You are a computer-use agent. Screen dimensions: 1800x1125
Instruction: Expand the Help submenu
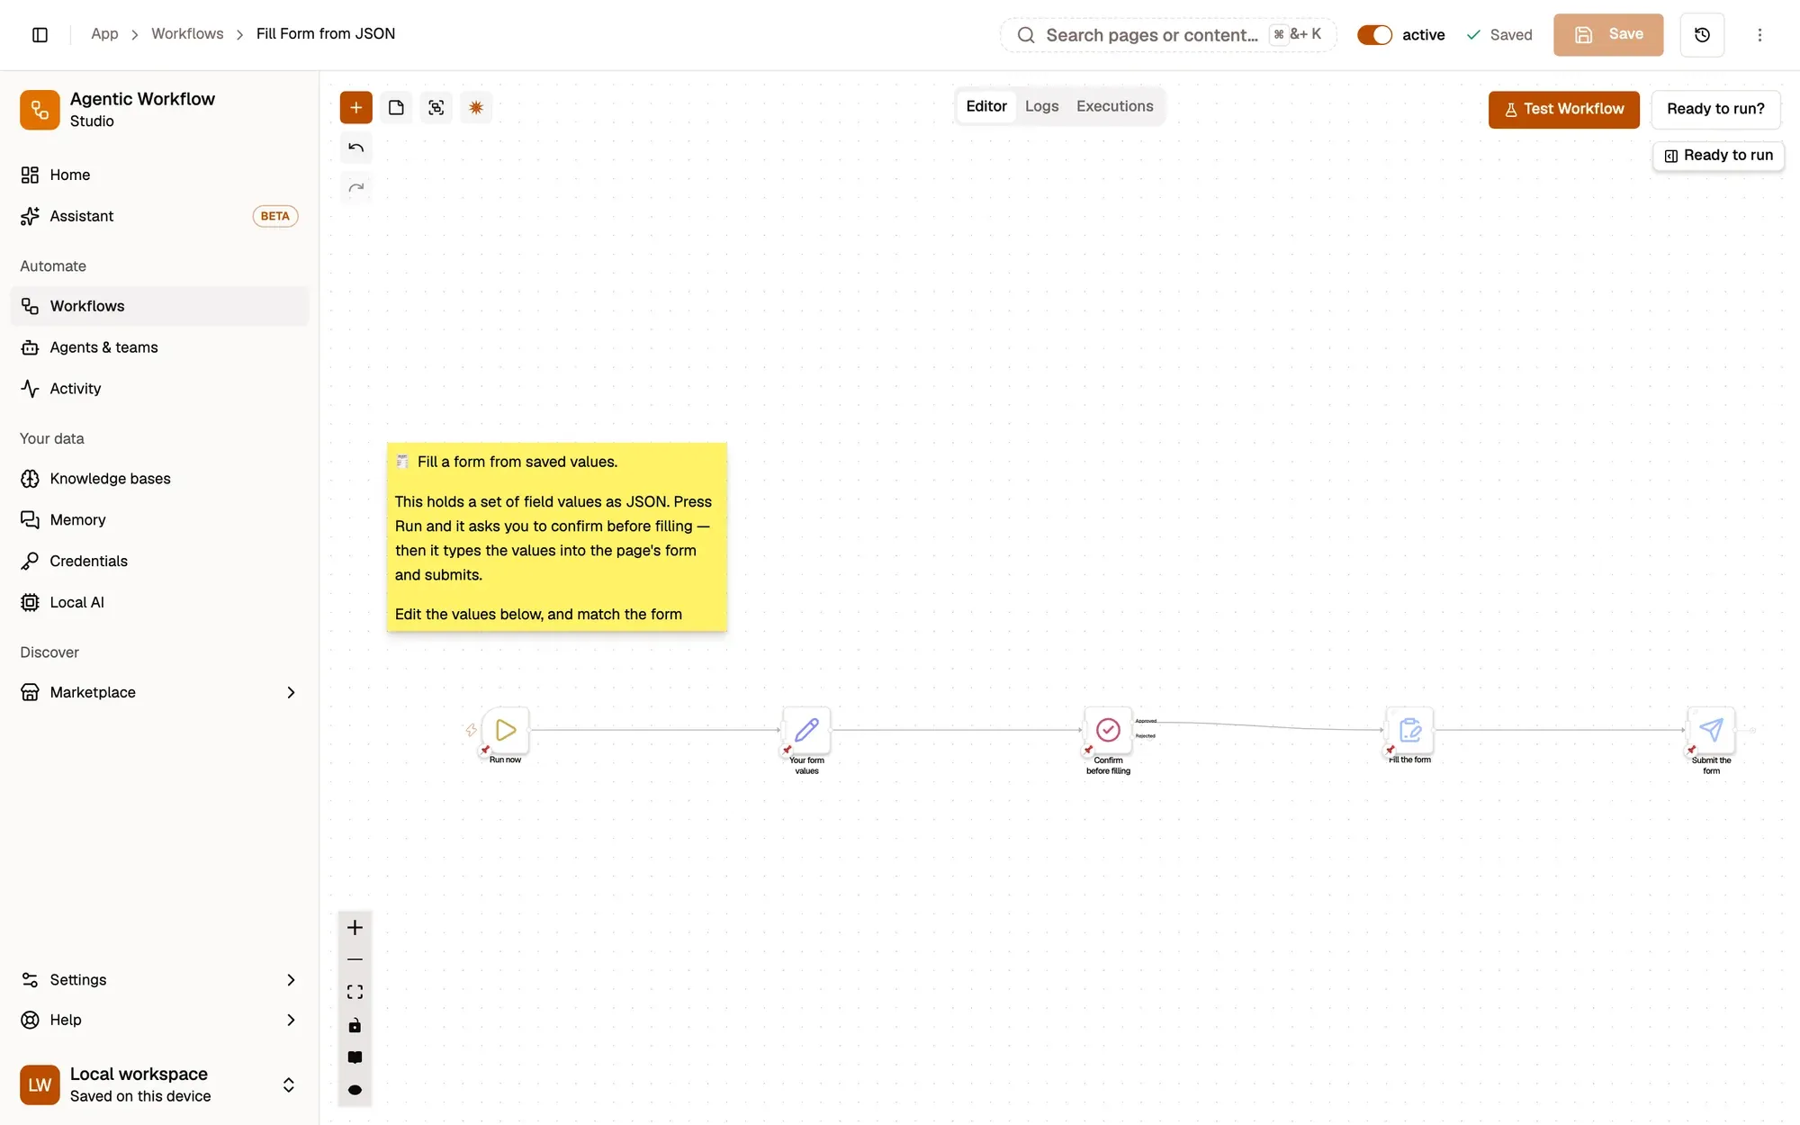coord(291,1020)
